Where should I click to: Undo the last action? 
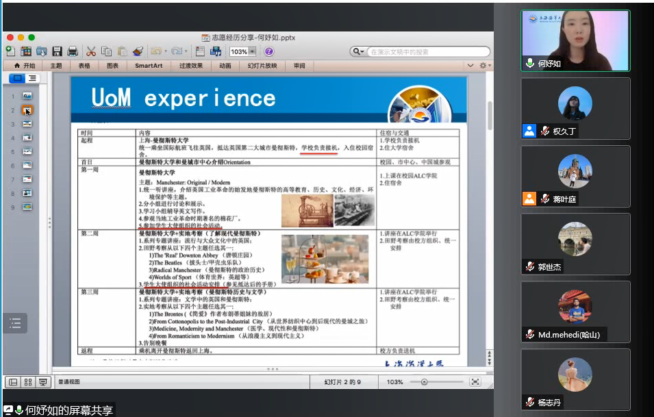point(156,51)
